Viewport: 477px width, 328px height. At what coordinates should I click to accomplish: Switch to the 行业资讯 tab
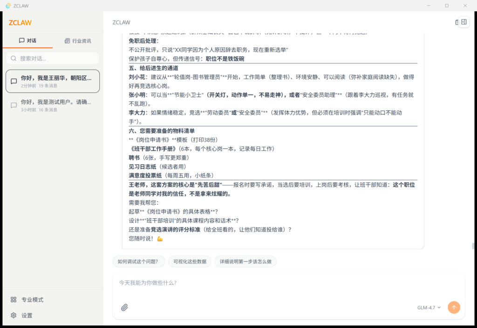tap(78, 41)
